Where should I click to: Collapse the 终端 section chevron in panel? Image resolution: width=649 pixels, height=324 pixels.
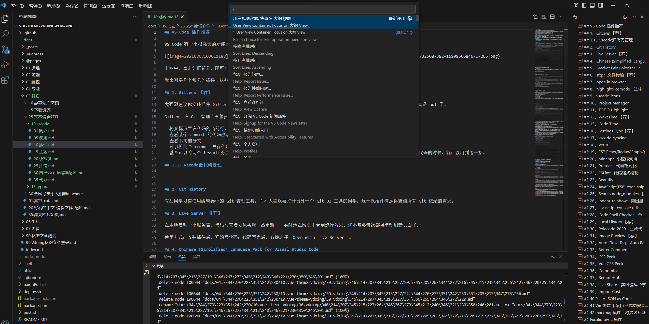coord(153,266)
